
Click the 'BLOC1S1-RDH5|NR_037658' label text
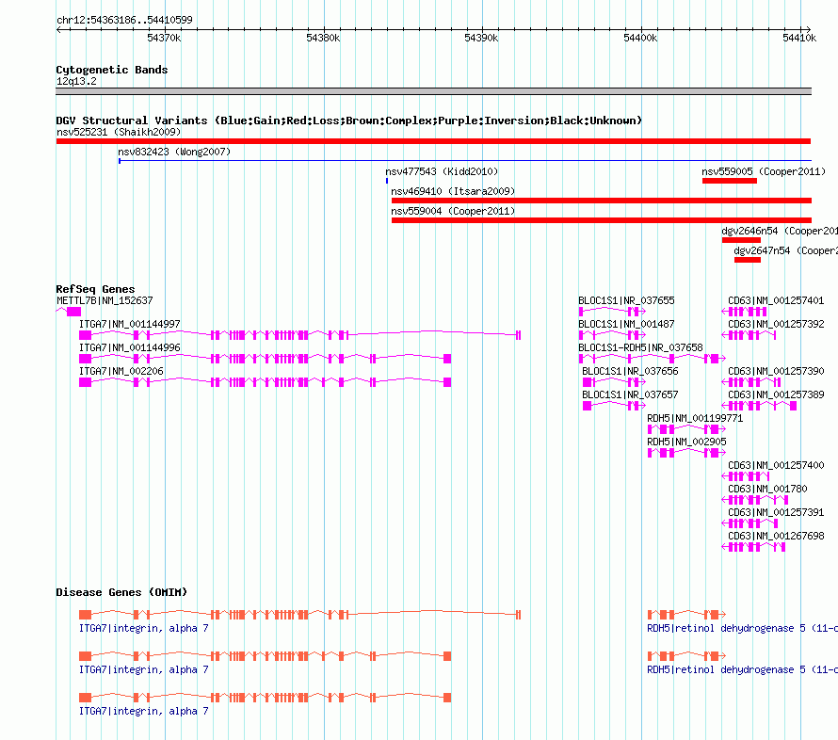click(x=640, y=347)
